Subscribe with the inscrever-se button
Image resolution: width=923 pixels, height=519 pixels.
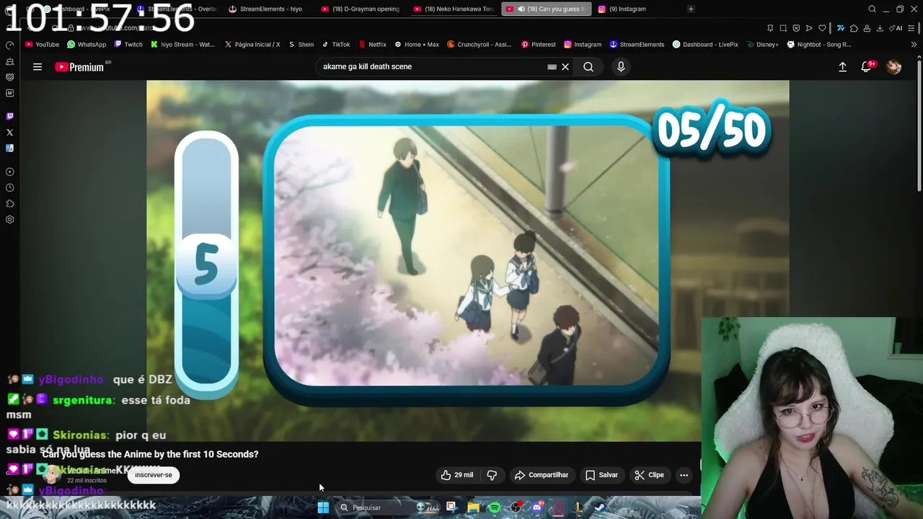154,475
